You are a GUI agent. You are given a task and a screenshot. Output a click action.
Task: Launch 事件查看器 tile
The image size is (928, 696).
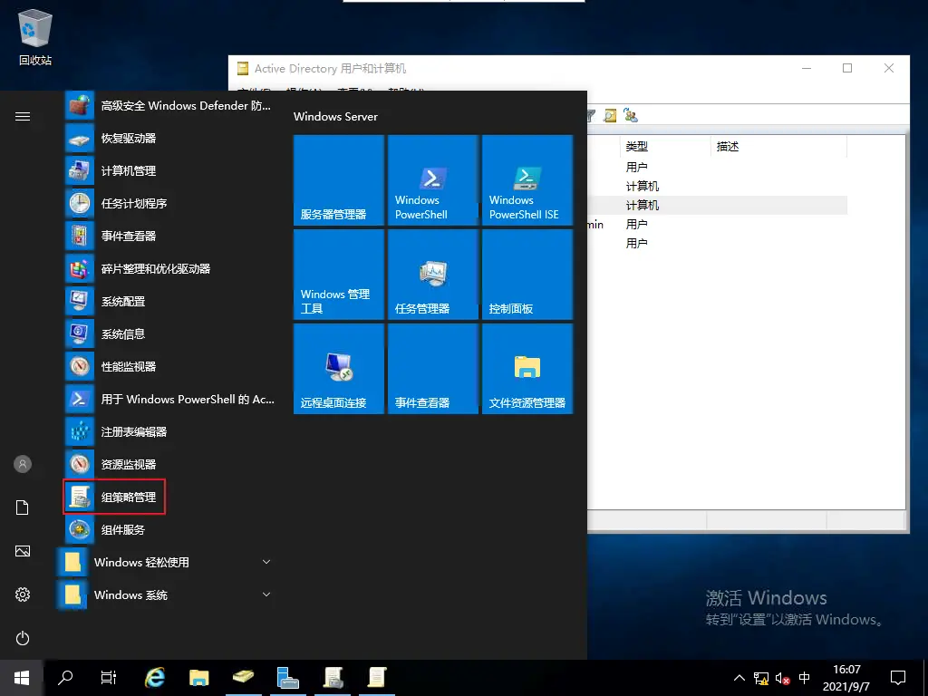click(x=432, y=368)
